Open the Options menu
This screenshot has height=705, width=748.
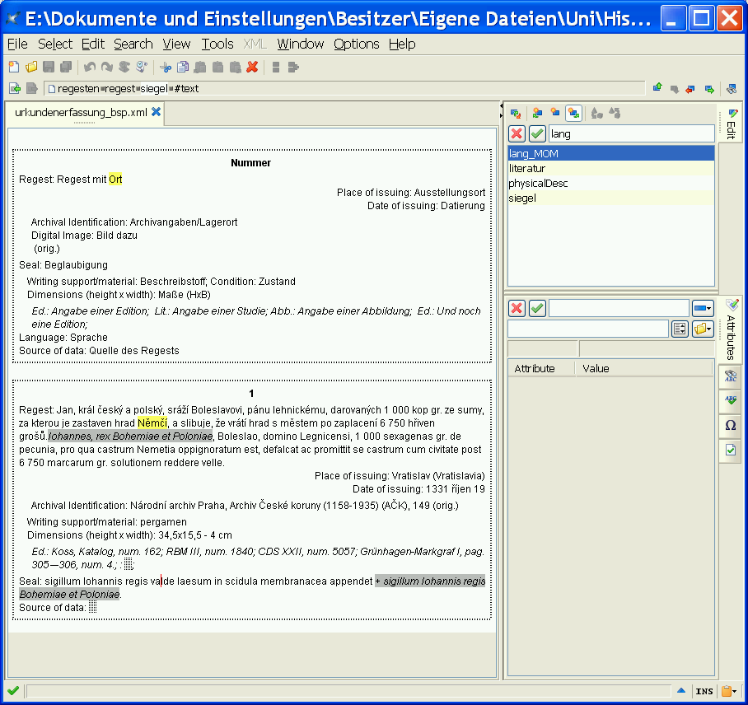[357, 44]
